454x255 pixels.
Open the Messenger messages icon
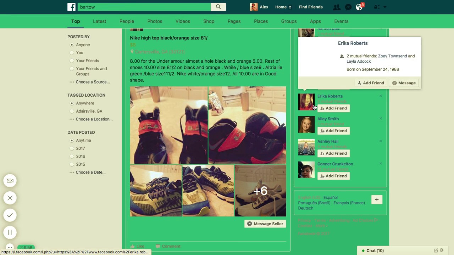348,7
